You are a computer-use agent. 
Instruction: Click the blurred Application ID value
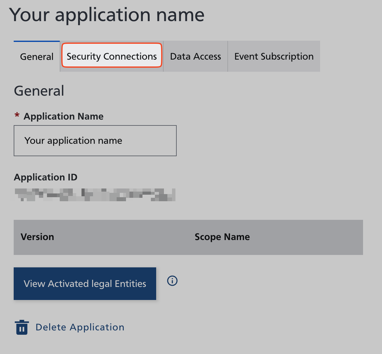95,195
